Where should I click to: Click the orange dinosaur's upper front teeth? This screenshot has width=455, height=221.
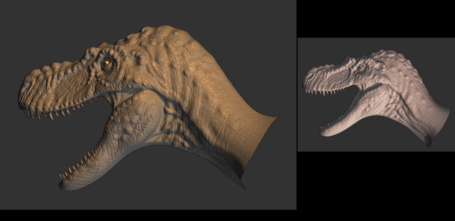(x=39, y=115)
